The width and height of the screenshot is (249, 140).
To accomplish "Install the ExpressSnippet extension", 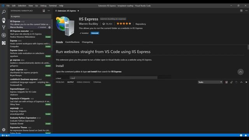I will 48,95.
